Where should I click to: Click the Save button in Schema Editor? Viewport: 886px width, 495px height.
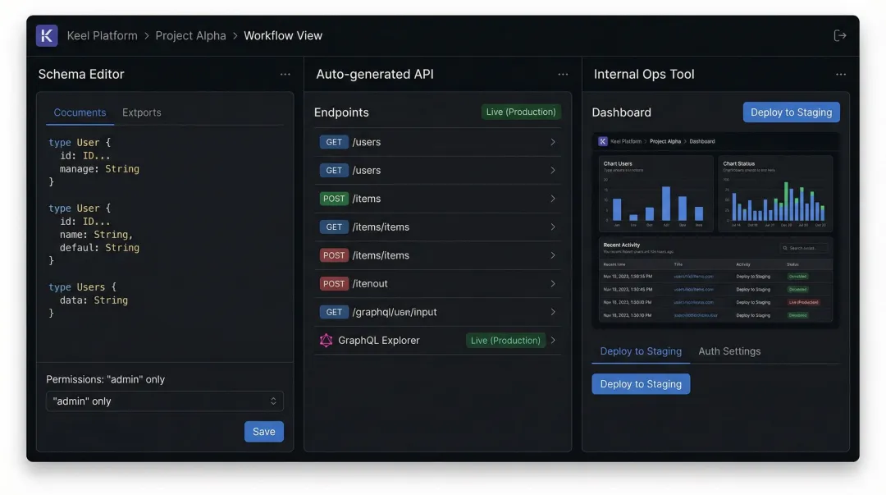click(x=263, y=431)
